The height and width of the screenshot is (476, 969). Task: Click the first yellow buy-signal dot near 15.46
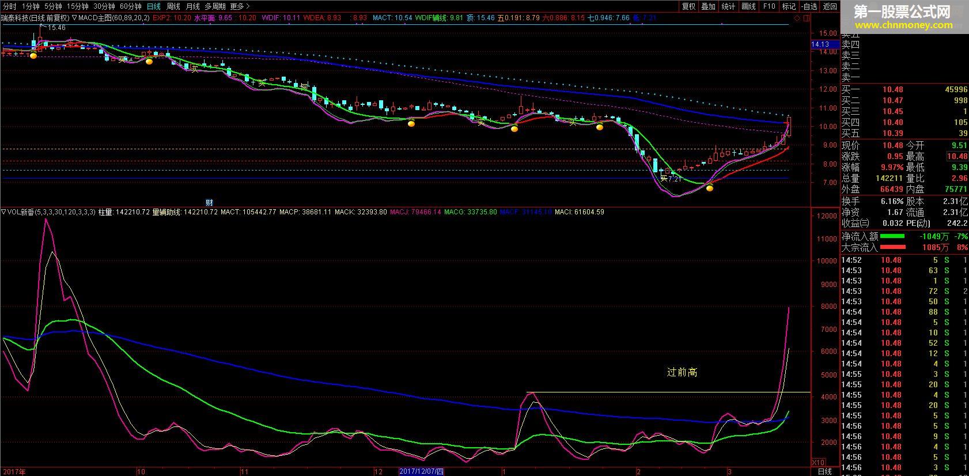[33, 55]
